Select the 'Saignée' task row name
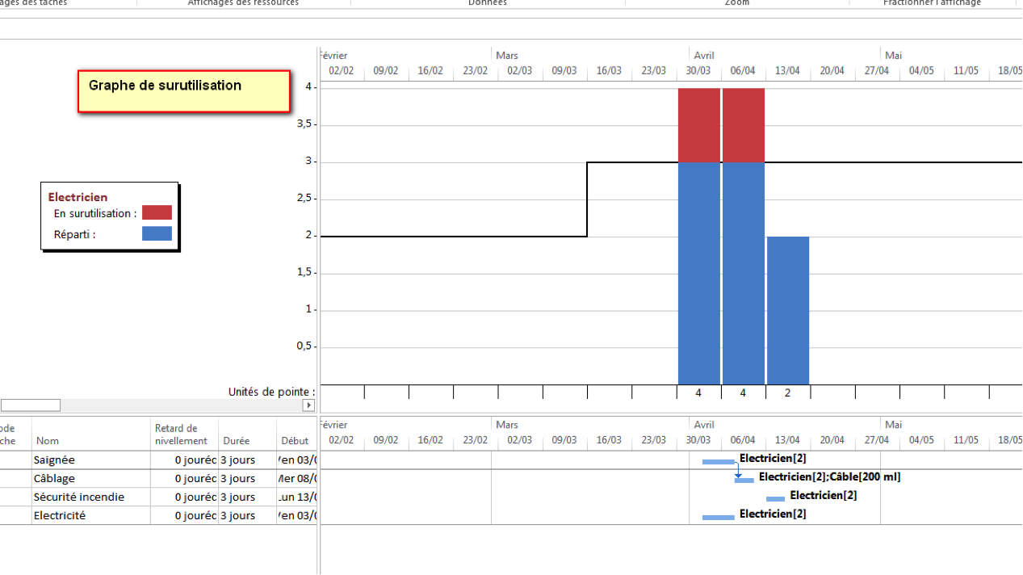1023x575 pixels. [91, 460]
